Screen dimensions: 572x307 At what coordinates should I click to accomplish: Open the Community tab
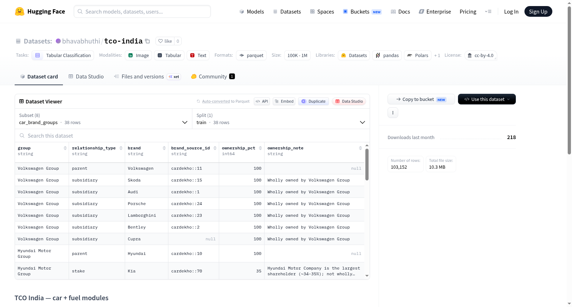click(x=213, y=76)
